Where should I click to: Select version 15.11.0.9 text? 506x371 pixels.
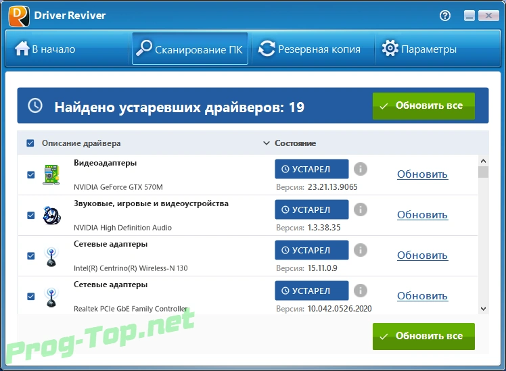pos(323,268)
